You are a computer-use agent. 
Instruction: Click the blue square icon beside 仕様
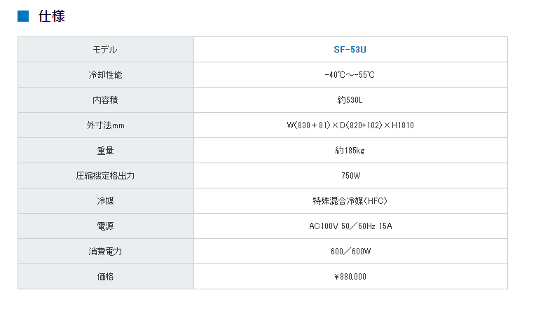point(23,16)
